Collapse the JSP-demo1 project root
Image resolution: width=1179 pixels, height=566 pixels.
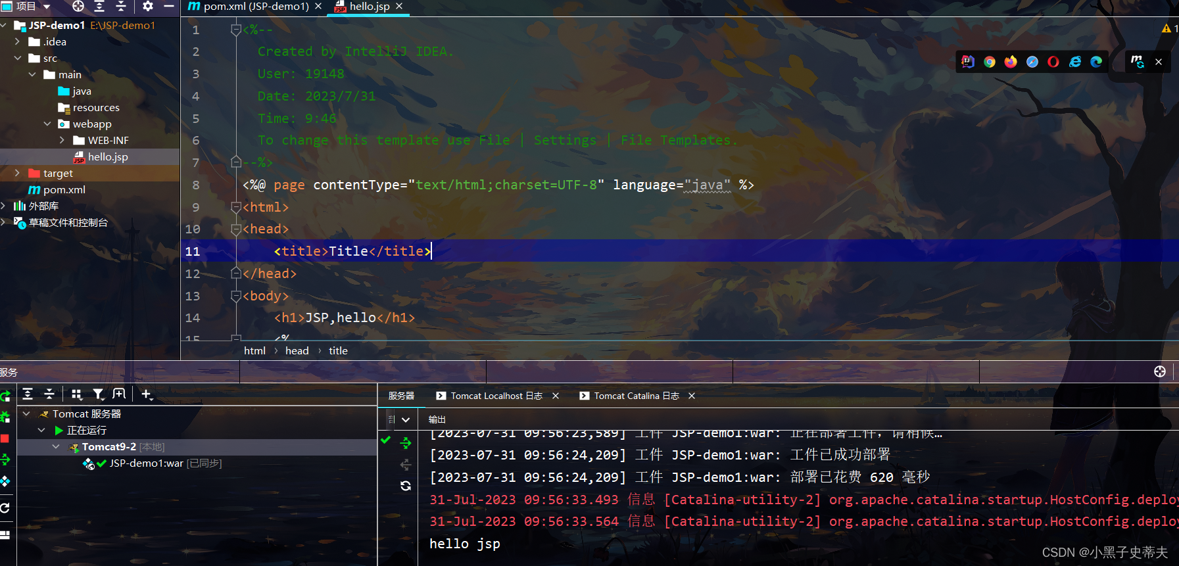click(x=4, y=25)
